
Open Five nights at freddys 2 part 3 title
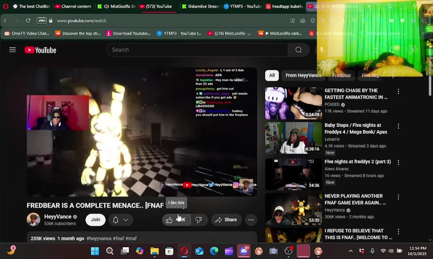click(x=357, y=162)
